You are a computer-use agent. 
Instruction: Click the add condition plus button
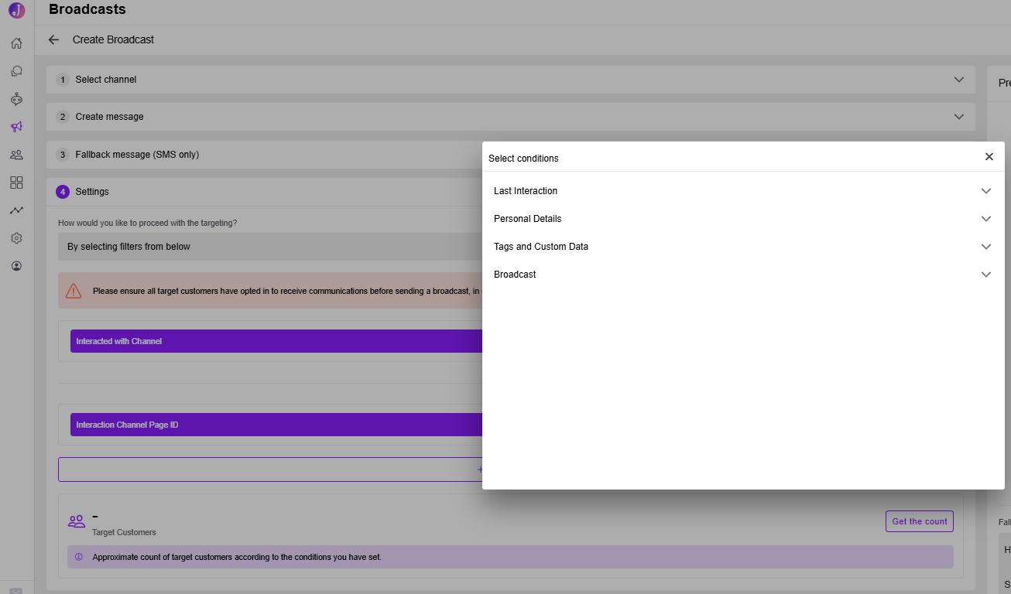click(270, 469)
